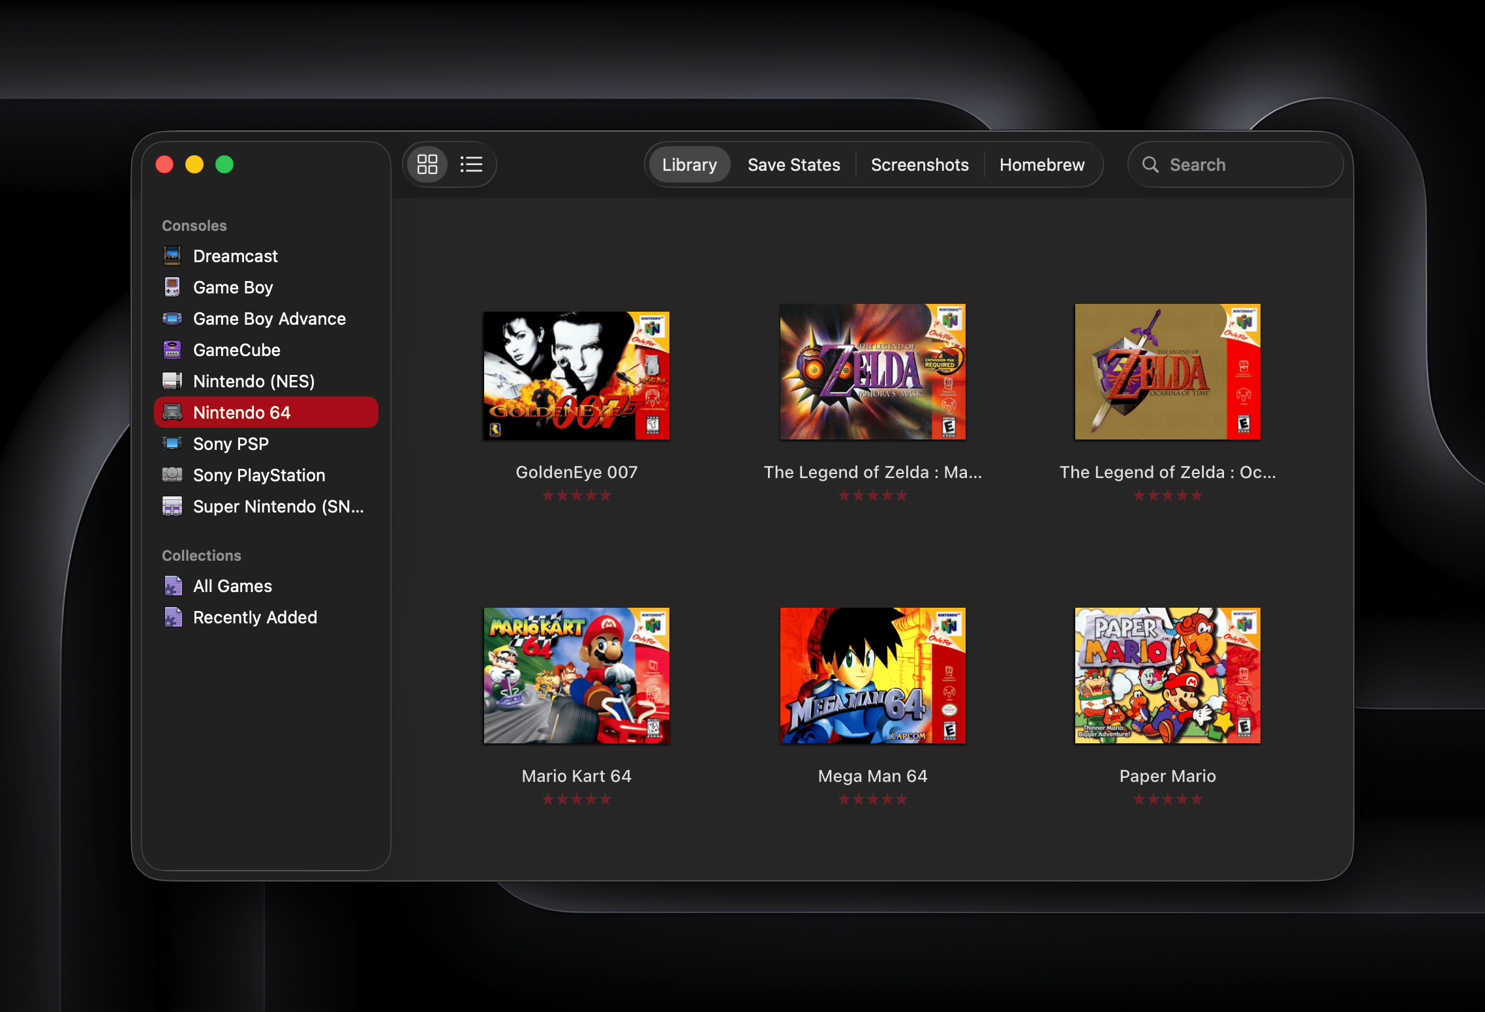This screenshot has width=1485, height=1012.
Task: Switch to list view icon
Action: [x=471, y=164]
